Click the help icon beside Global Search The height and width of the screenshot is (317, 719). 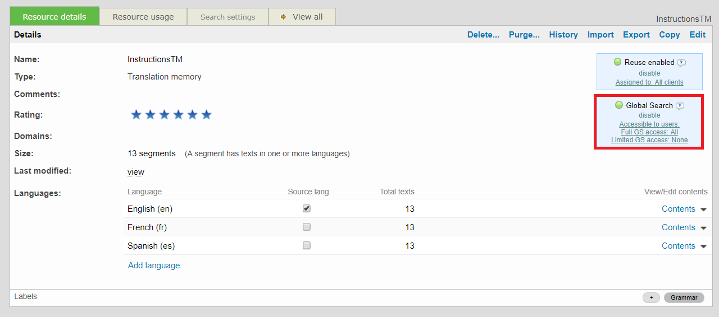point(680,106)
